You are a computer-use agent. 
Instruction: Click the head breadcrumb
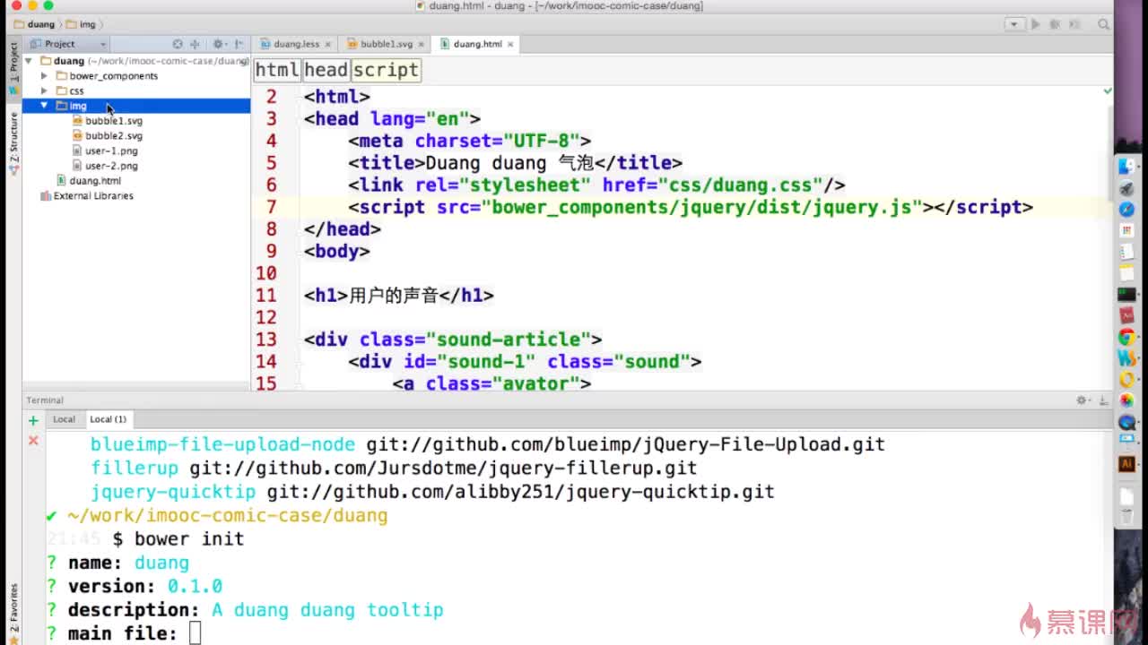click(x=326, y=70)
